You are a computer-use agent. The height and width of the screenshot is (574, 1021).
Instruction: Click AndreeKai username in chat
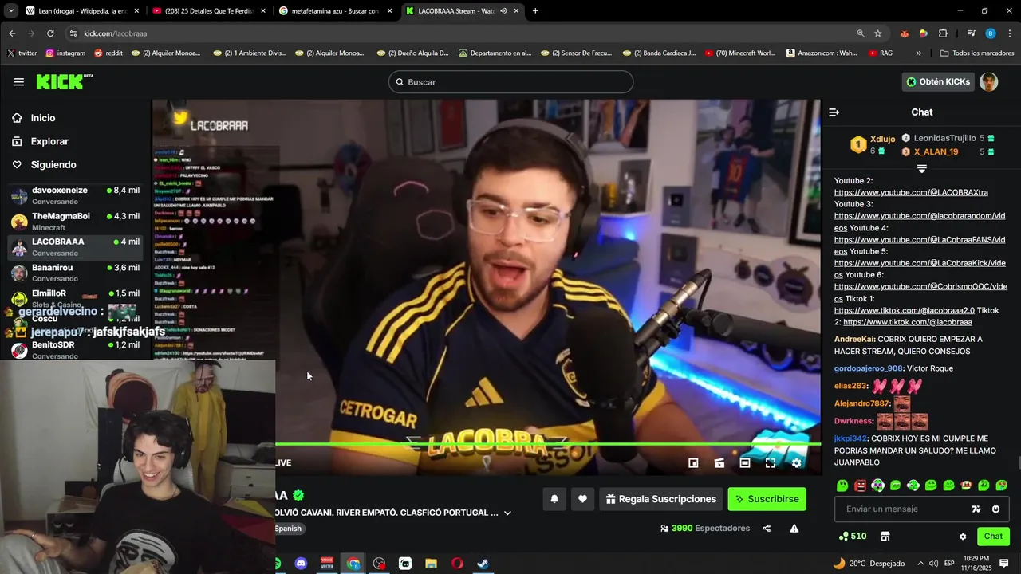[x=854, y=340]
